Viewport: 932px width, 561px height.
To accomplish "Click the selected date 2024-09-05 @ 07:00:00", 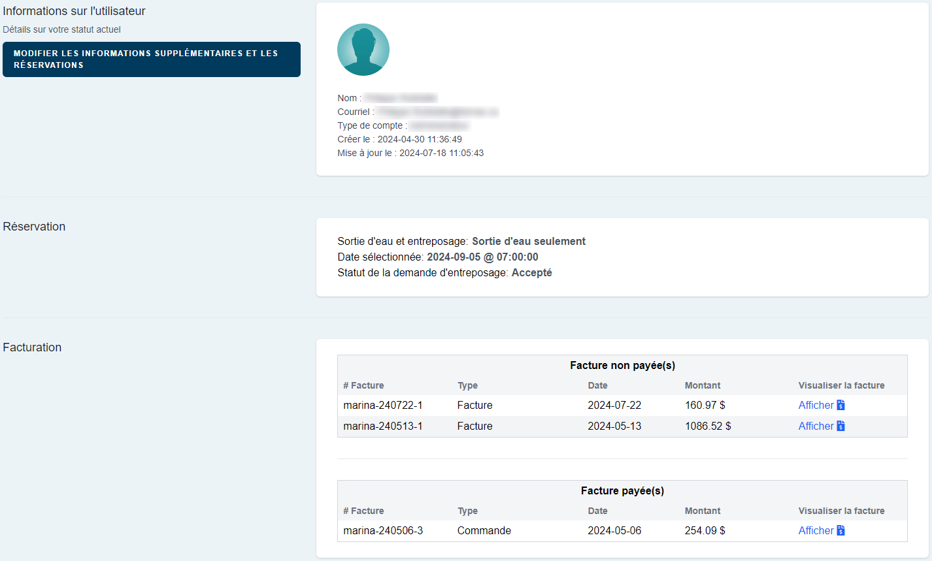I will click(482, 257).
